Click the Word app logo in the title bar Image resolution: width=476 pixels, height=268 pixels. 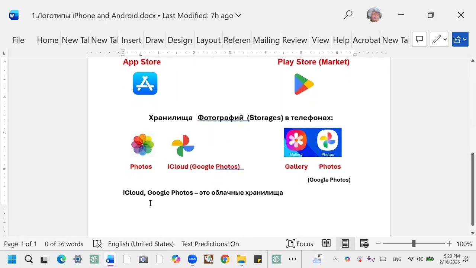[x=14, y=15]
